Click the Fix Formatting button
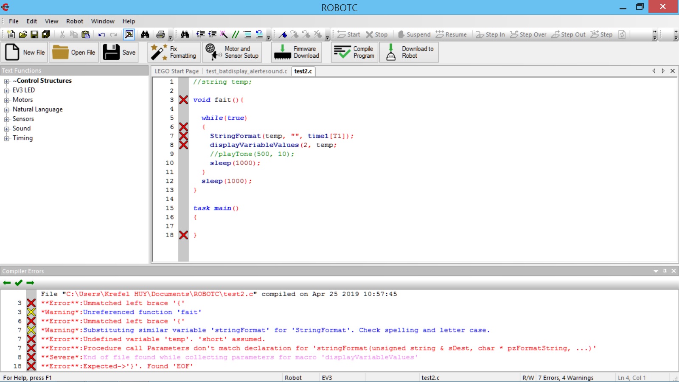 click(174, 52)
